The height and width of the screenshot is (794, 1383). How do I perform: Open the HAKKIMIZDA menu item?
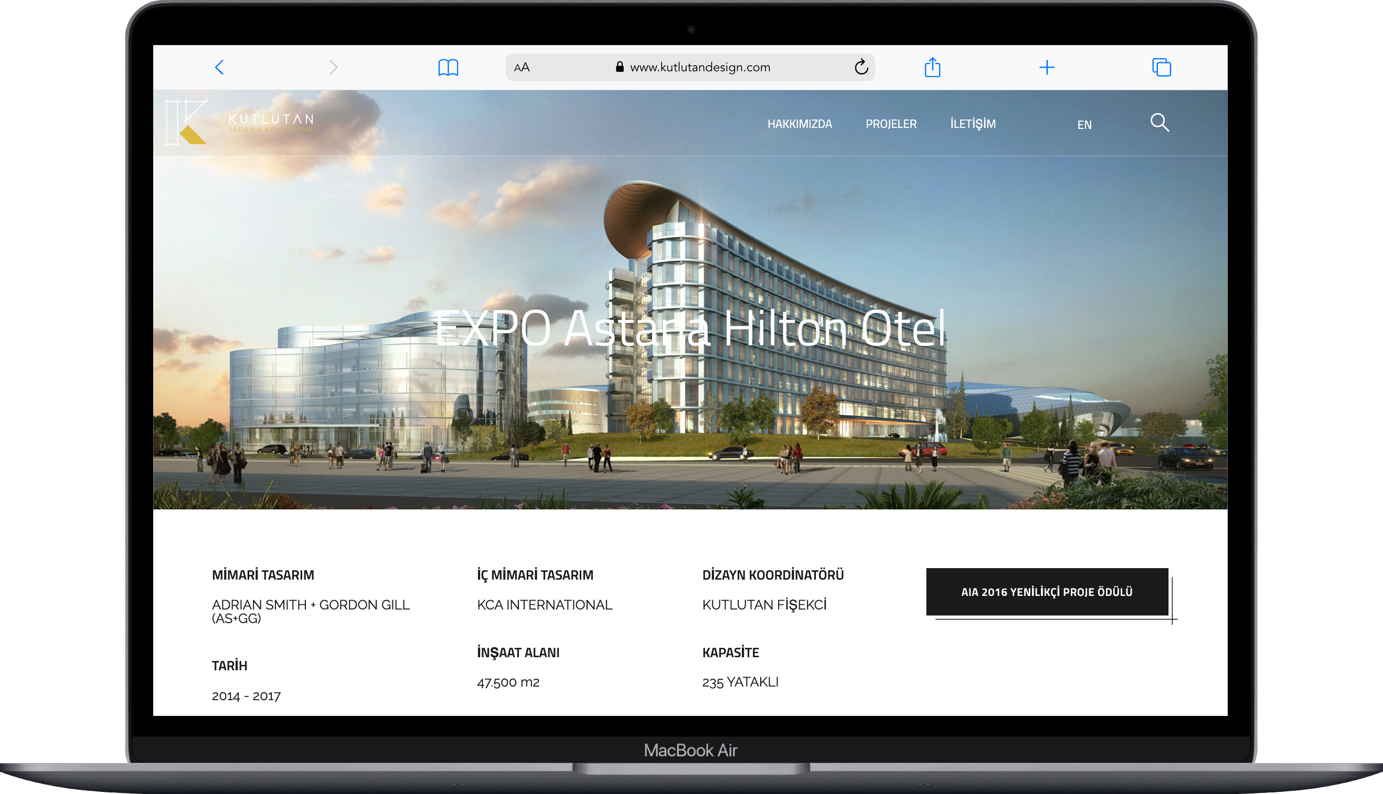(800, 124)
